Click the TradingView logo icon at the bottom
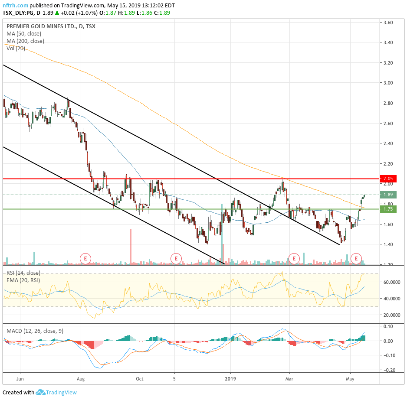 (x=40, y=392)
